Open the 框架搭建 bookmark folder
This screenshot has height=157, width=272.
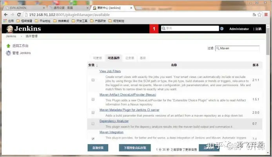tap(24, 21)
